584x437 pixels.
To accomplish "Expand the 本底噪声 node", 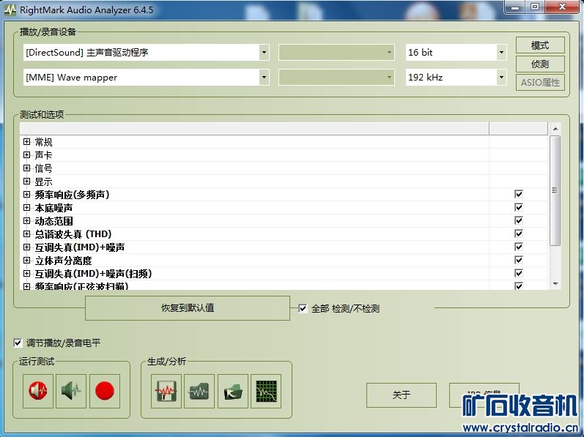I will [27, 208].
